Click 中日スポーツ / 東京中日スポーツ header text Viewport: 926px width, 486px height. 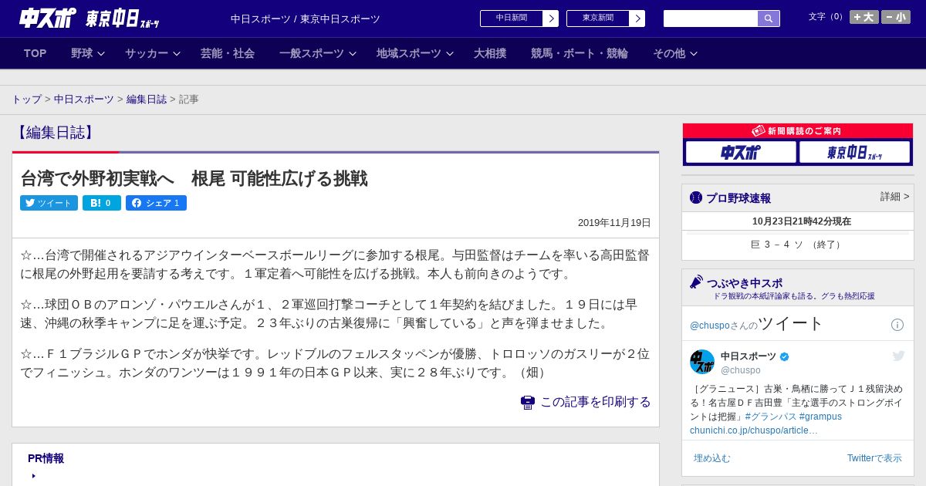[306, 19]
